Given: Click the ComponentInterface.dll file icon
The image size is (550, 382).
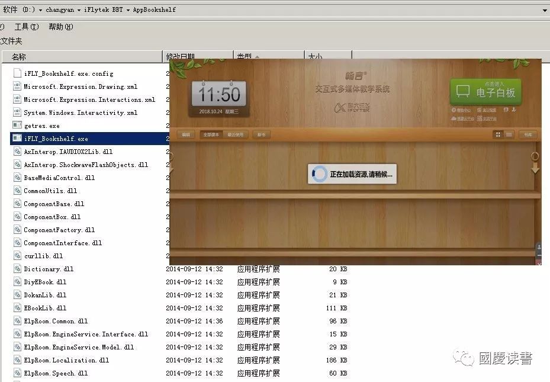Looking at the screenshot, I should point(17,242).
